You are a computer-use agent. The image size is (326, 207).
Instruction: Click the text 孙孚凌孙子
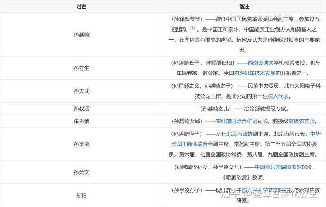(x=187, y=190)
